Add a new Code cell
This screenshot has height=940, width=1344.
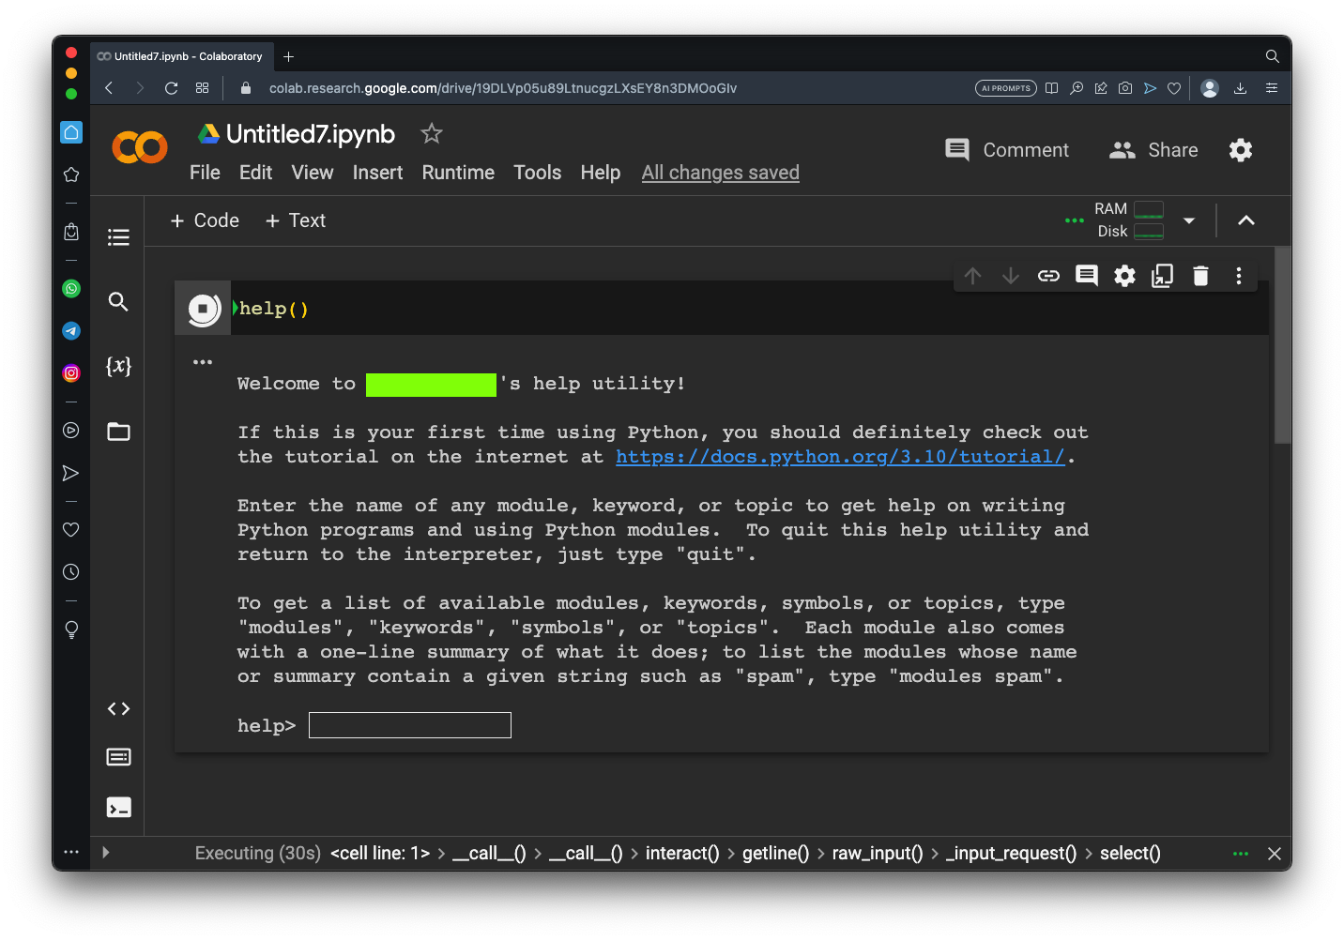pos(205,220)
